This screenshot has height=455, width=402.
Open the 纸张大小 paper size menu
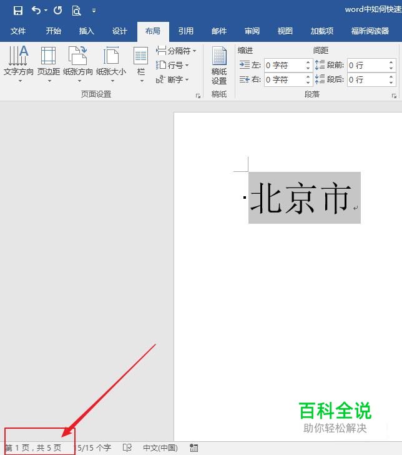pos(111,64)
